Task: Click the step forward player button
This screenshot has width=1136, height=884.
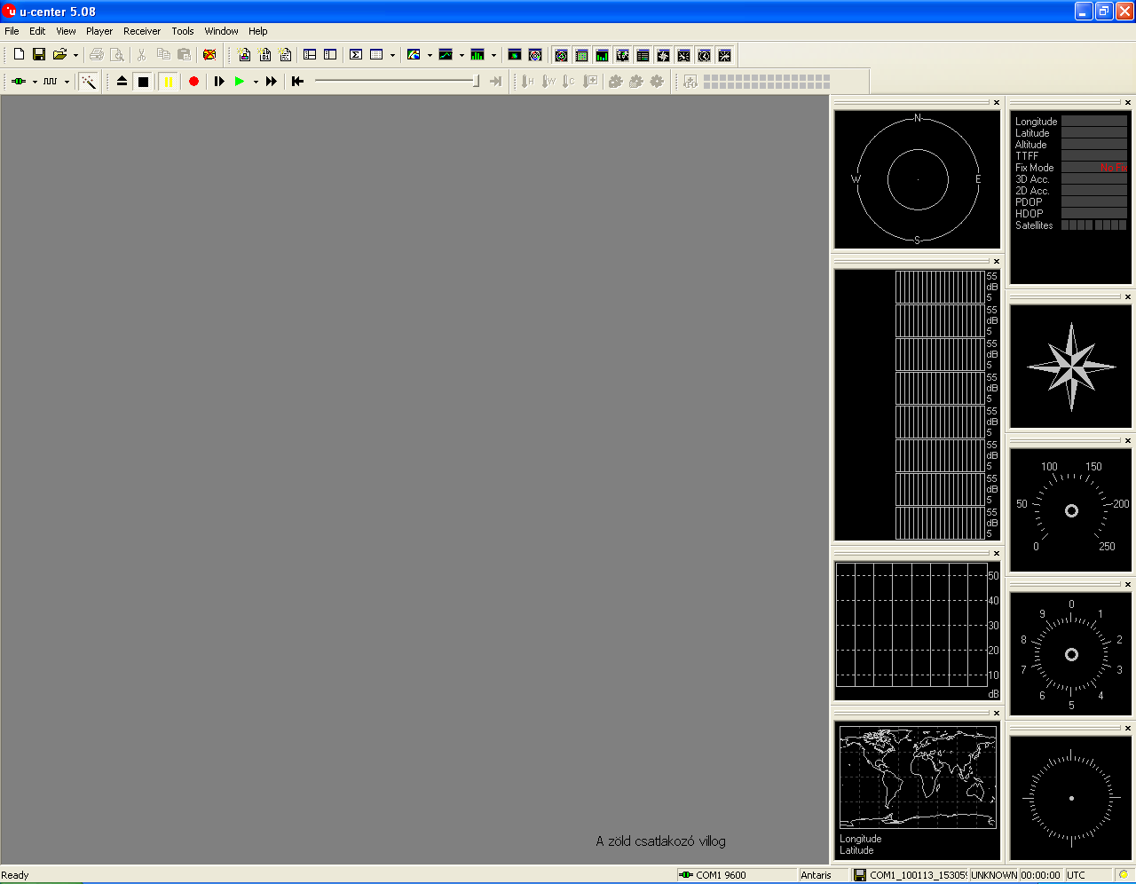Action: point(219,82)
